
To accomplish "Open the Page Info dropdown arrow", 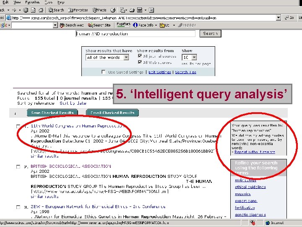I will [156, 25].
